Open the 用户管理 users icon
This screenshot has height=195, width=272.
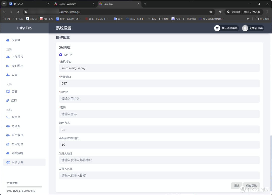(8, 135)
